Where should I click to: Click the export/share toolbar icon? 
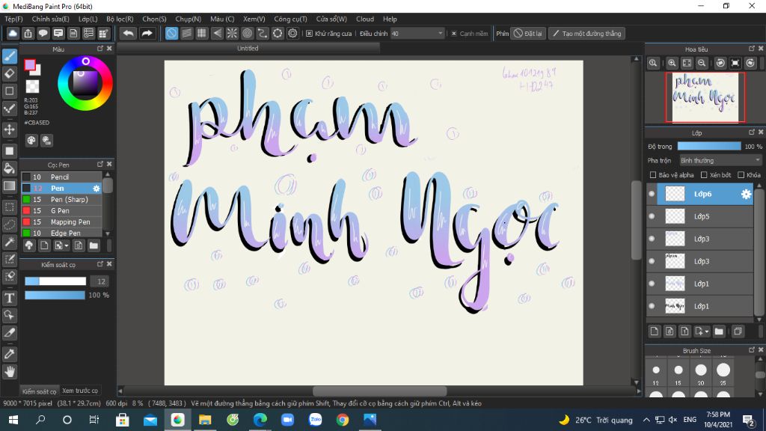[28, 33]
